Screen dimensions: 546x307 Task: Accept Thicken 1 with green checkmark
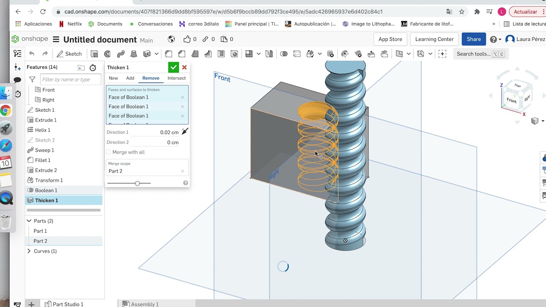pyautogui.click(x=173, y=67)
